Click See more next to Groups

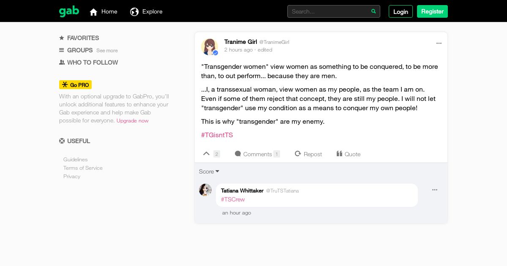(107, 51)
